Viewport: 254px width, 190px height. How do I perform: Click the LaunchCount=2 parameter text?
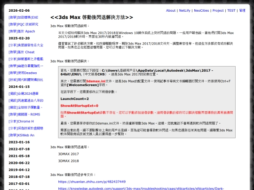[75, 99]
